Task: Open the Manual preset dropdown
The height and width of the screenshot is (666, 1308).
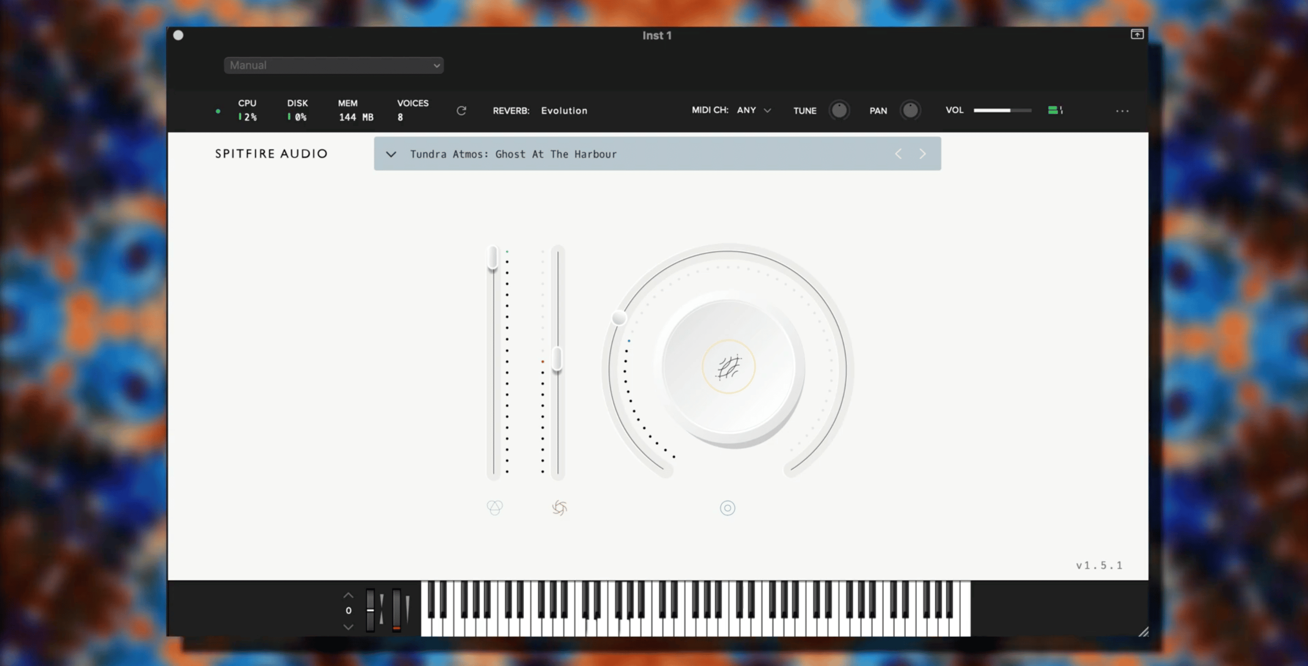Action: coord(334,65)
